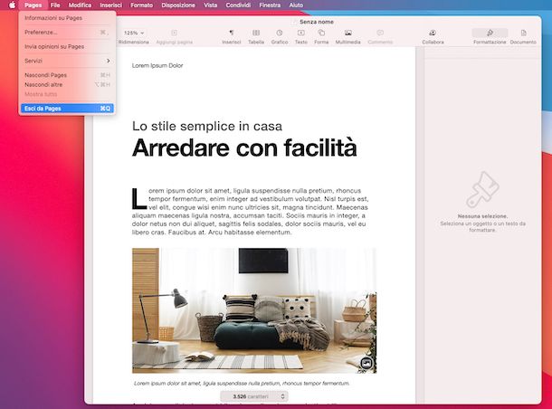The height and width of the screenshot is (409, 552).
Task: Open the Condividi menu
Action: click(x=238, y=5)
